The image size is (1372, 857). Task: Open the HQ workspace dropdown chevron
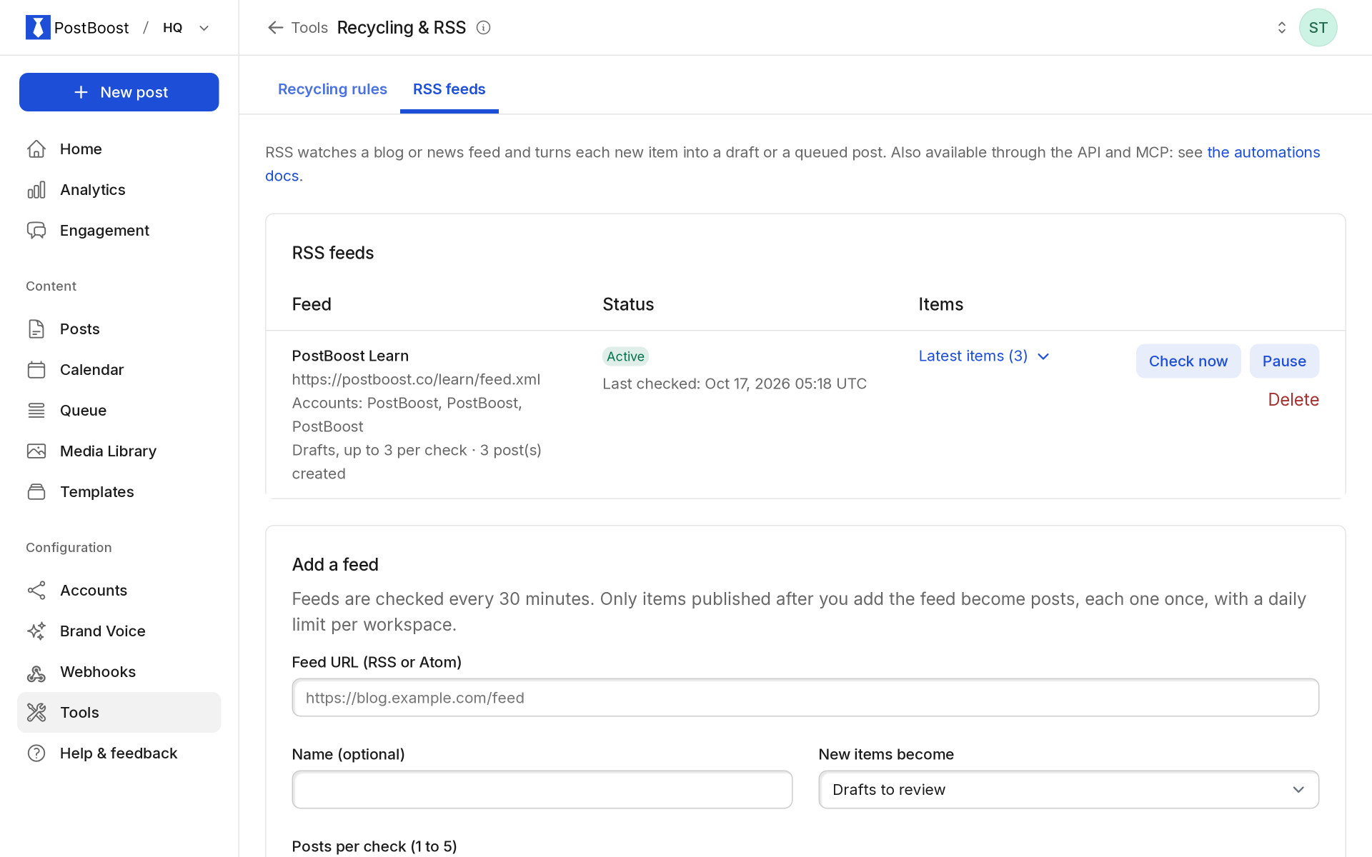204,28
